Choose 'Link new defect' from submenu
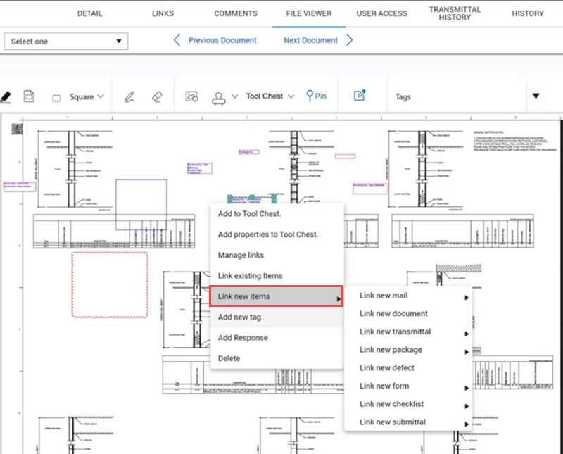This screenshot has height=454, width=563. point(387,367)
